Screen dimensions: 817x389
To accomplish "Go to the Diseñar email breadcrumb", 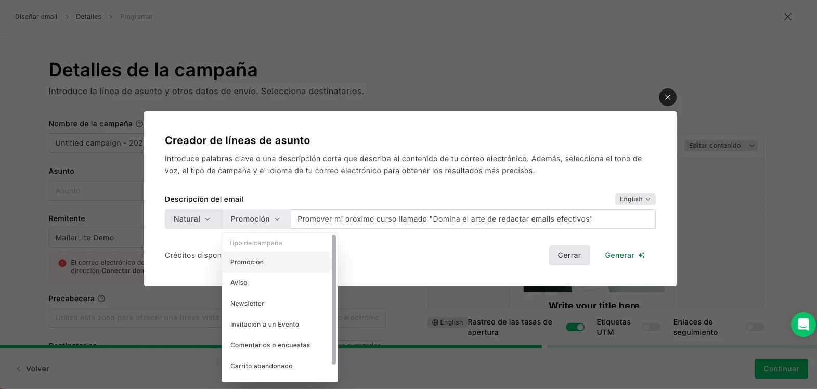I will (x=36, y=17).
